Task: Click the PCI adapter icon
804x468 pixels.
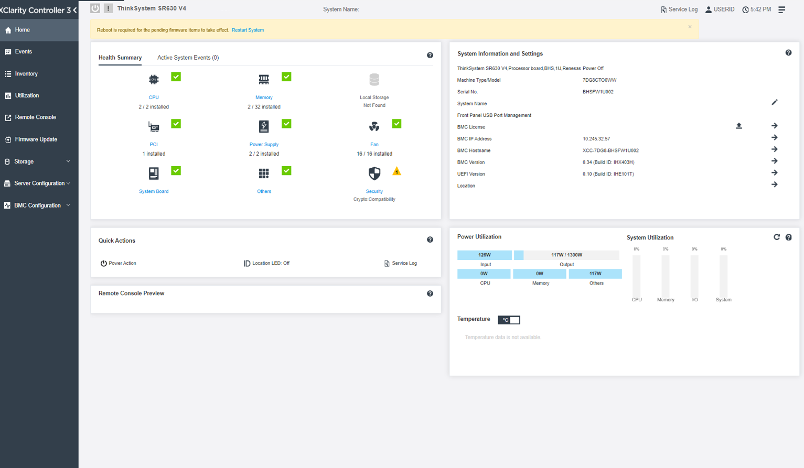Action: [154, 126]
